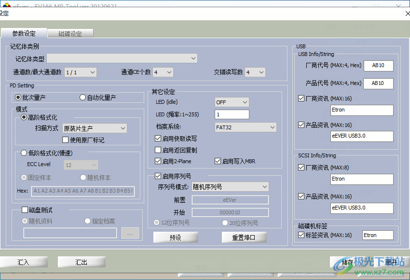Save settings with the 储存 button

pos(349,261)
